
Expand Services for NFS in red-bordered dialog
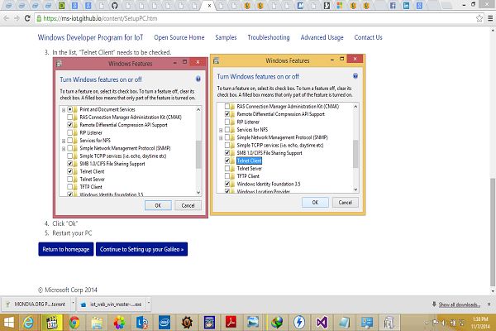[x=64, y=141]
